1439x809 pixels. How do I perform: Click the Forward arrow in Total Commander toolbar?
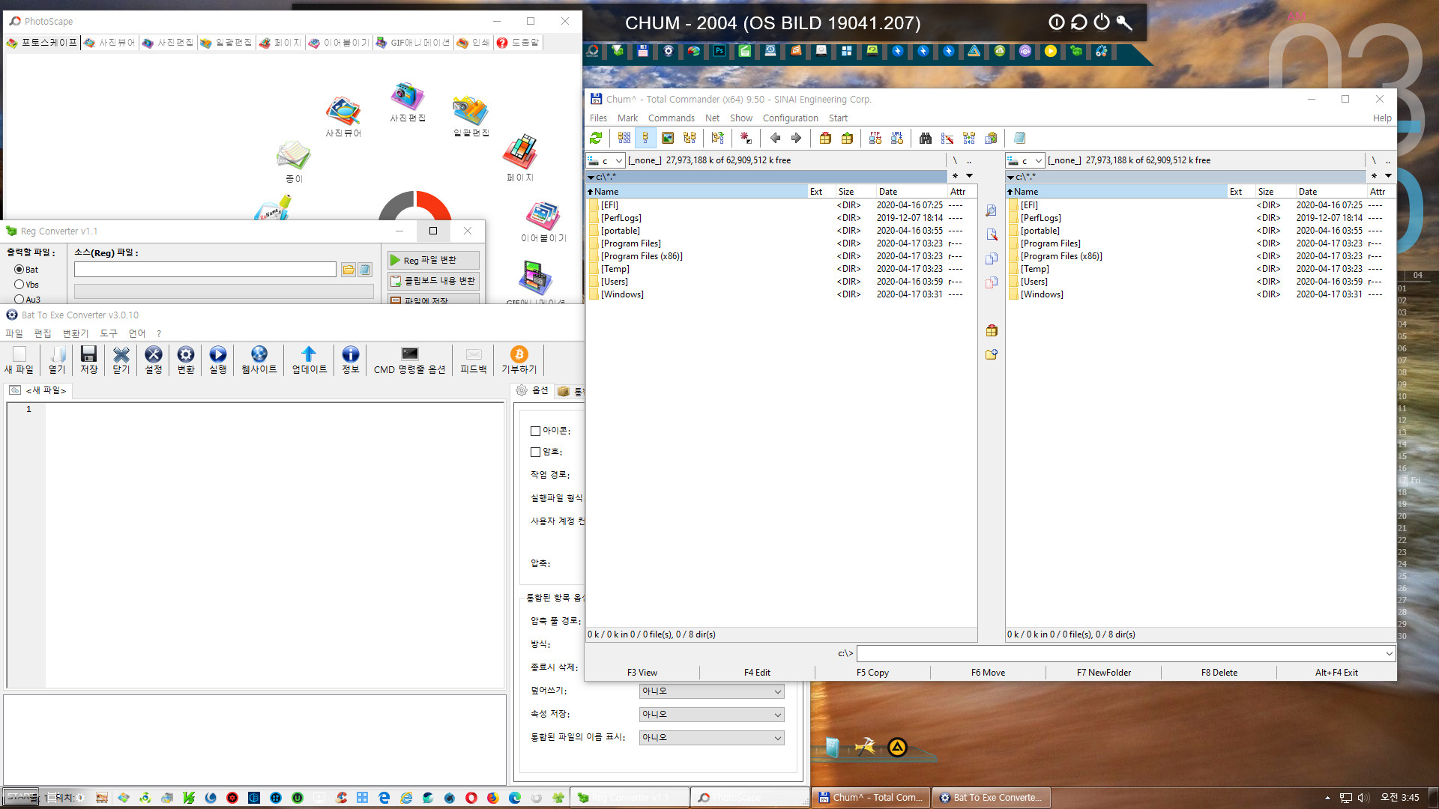point(797,138)
